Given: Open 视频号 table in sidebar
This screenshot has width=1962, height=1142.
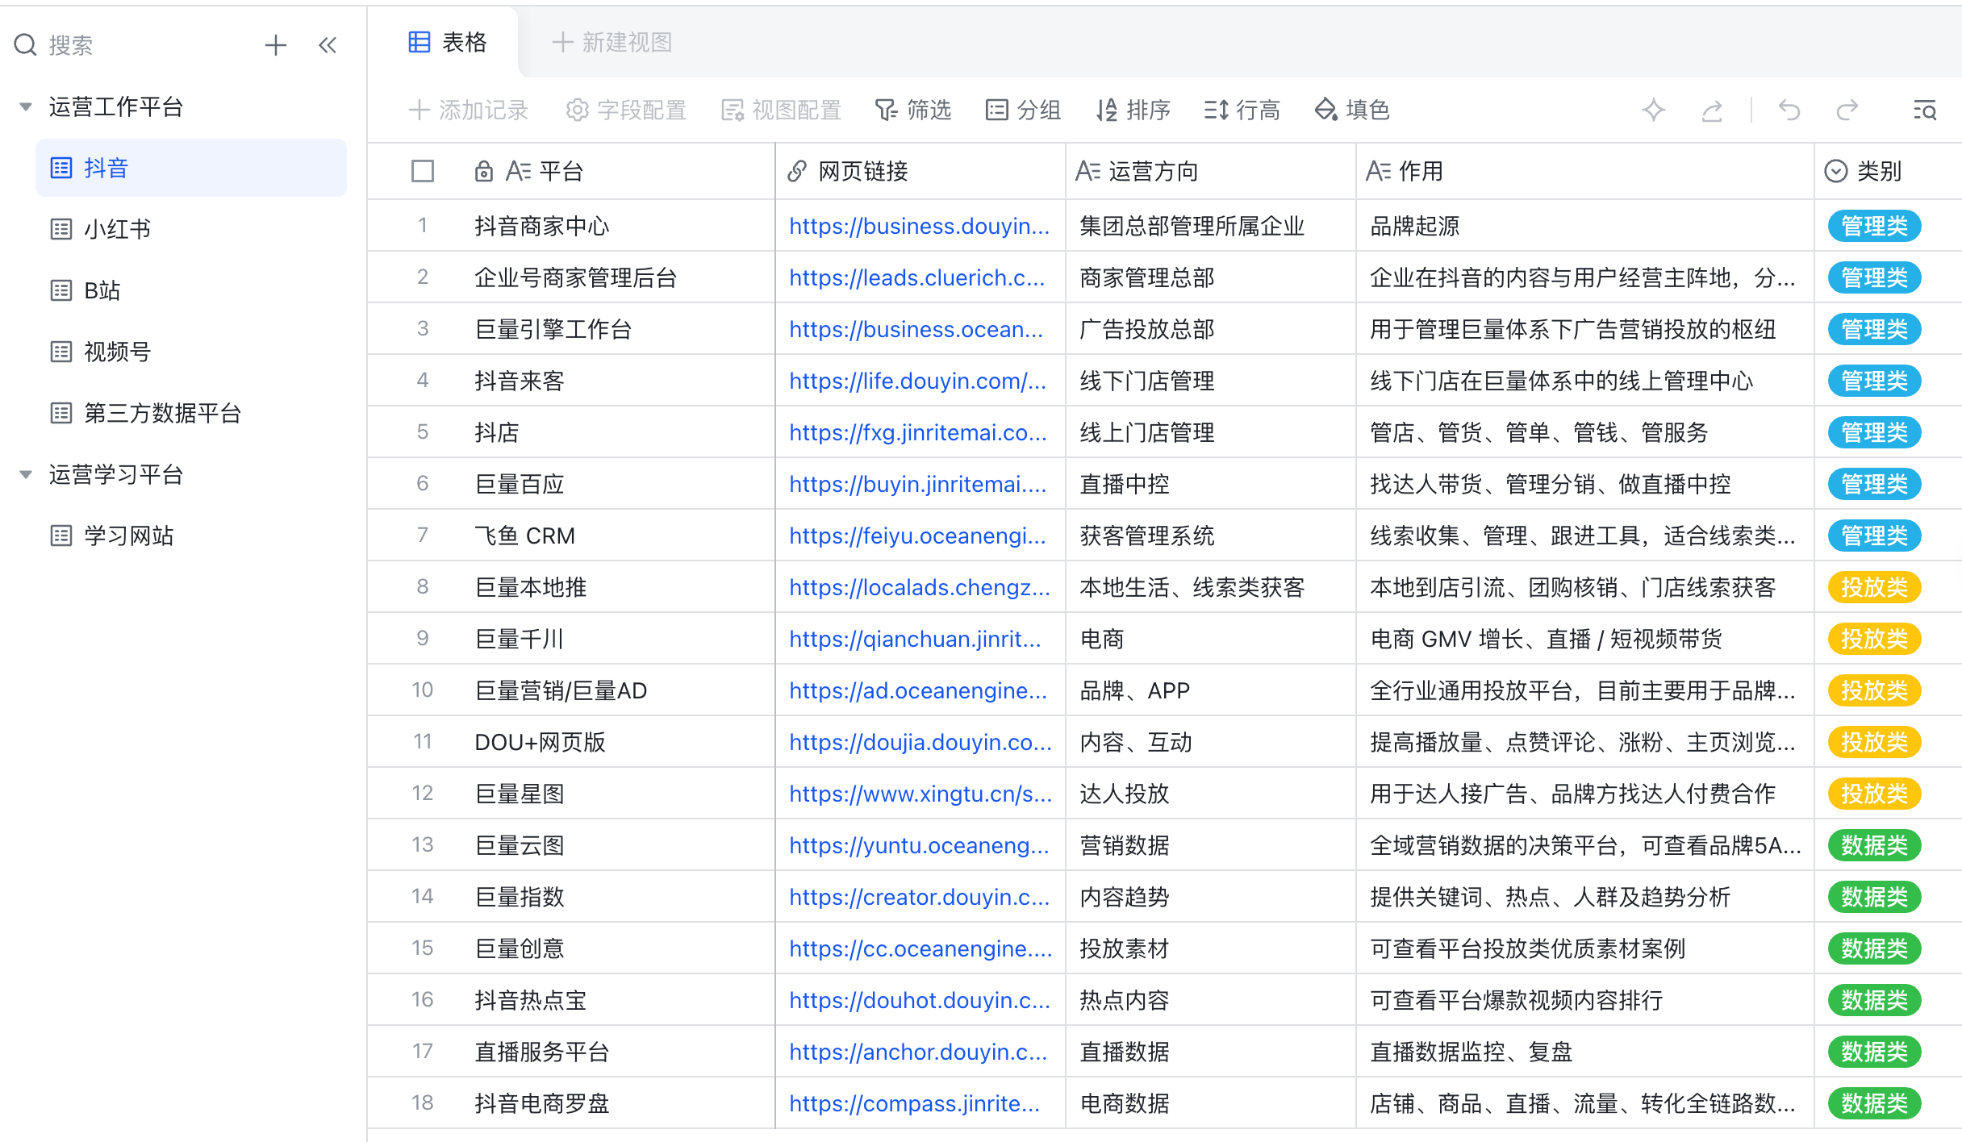Looking at the screenshot, I should pyautogui.click(x=191, y=352).
